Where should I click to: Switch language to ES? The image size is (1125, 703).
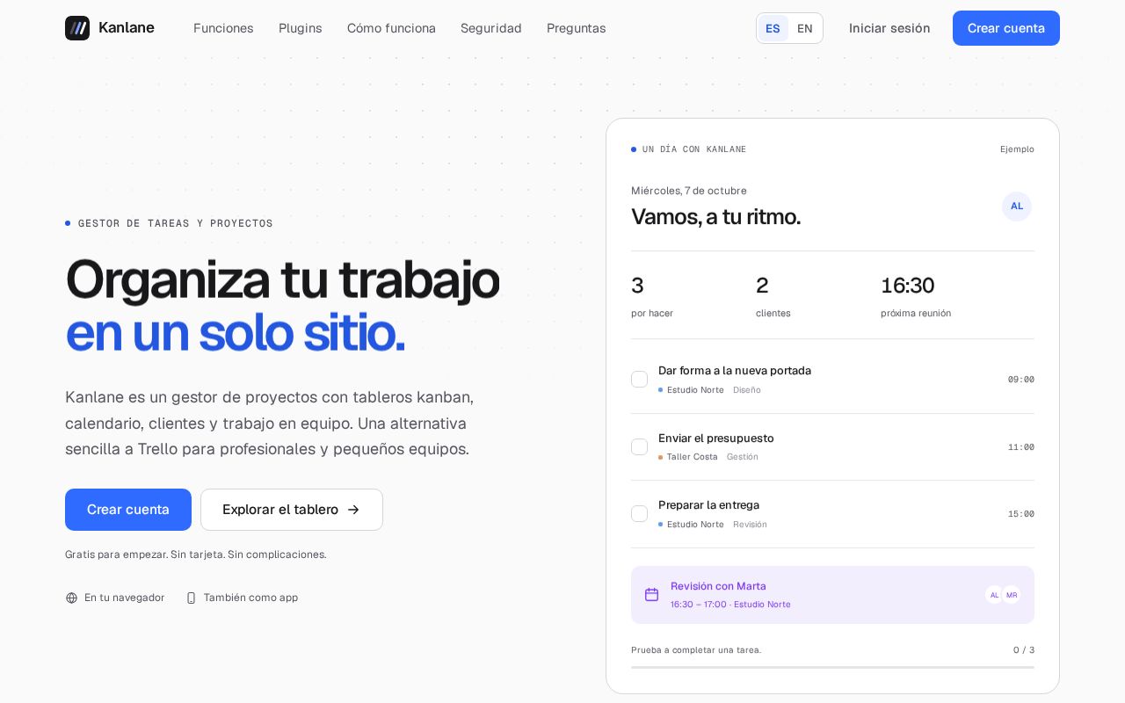tap(773, 28)
